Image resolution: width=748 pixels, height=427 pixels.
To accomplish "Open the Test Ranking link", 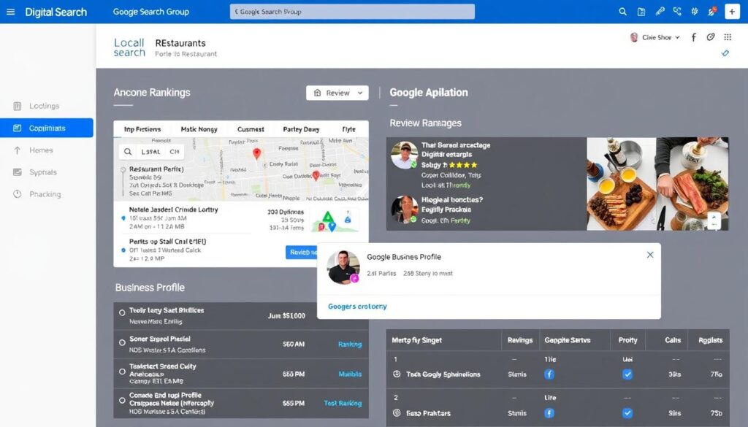I will point(343,403).
